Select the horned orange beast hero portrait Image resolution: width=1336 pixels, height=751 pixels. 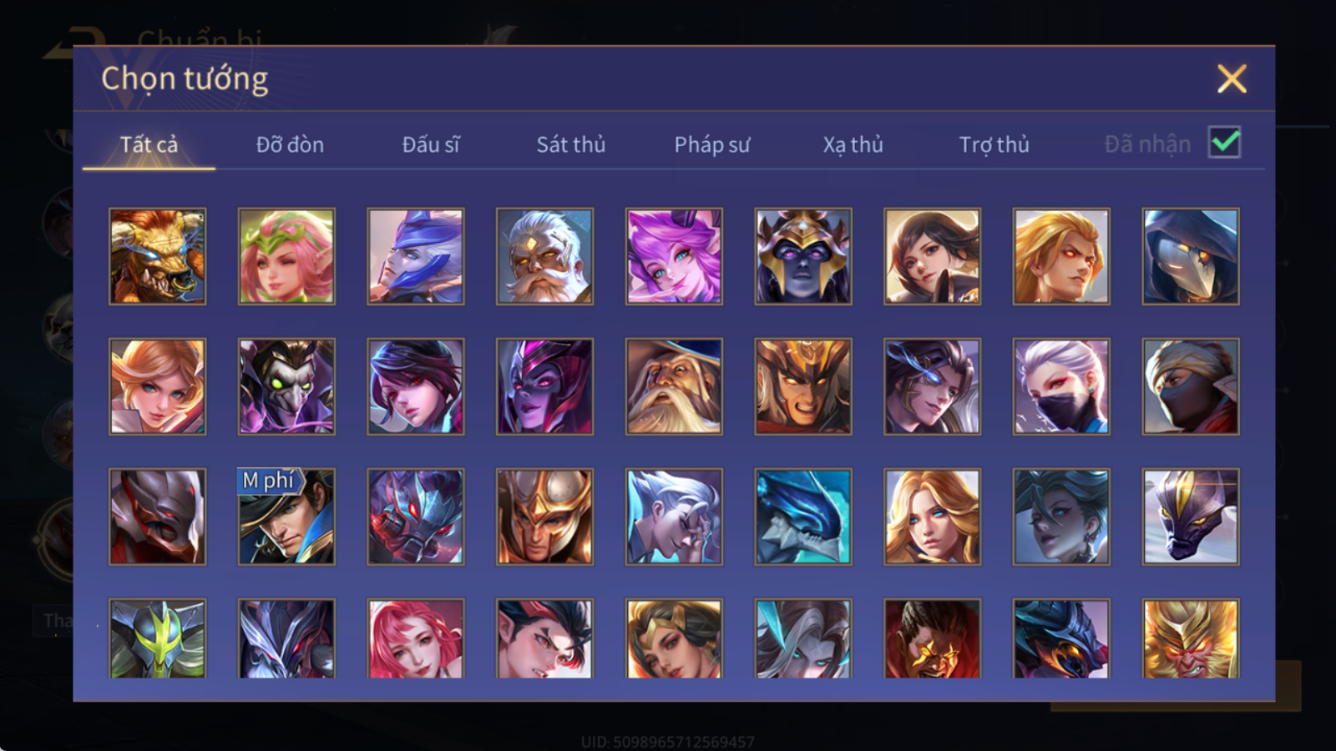(157, 256)
